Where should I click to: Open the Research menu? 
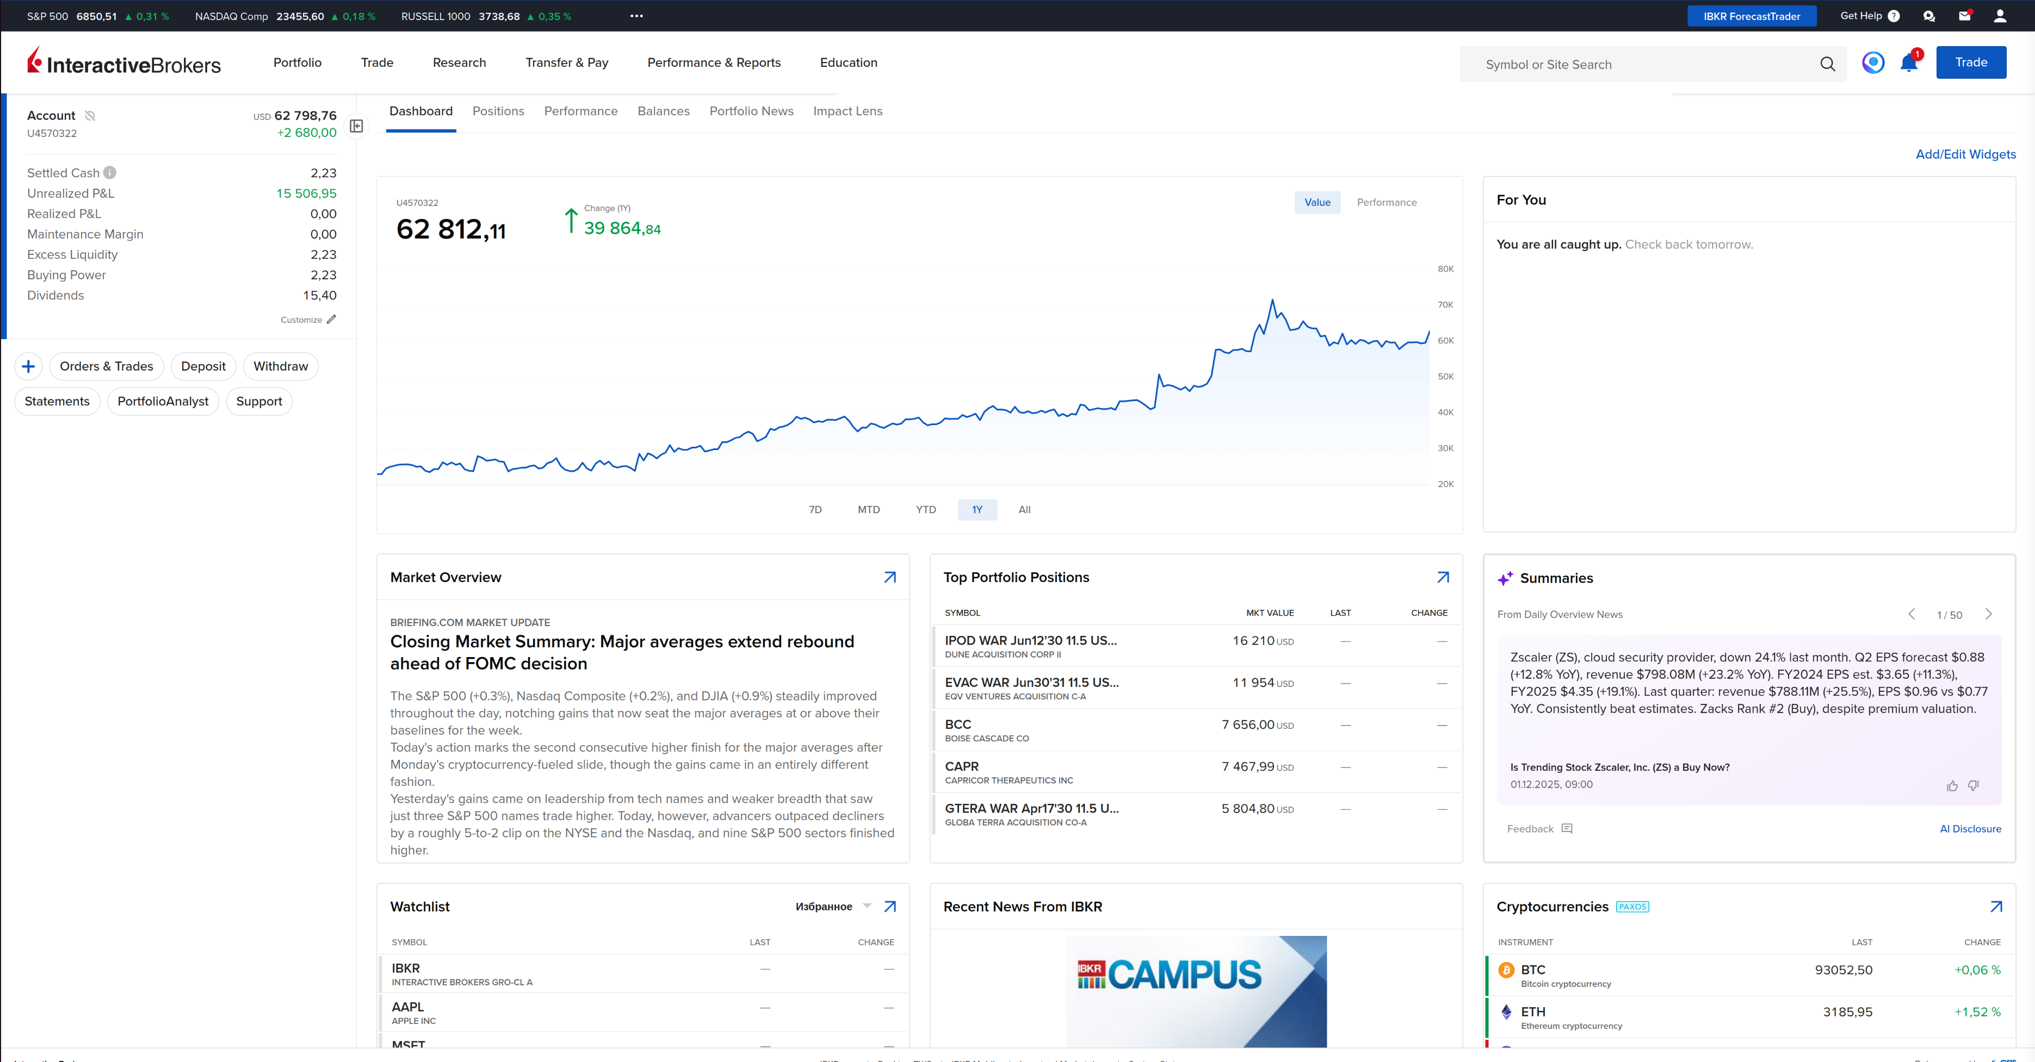(x=459, y=63)
